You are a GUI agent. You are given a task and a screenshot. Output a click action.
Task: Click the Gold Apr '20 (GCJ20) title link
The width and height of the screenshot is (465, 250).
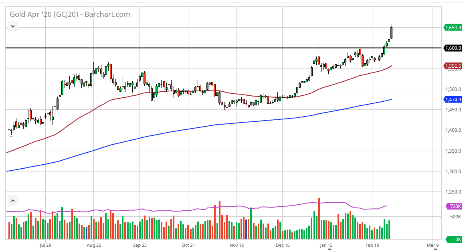tap(43, 14)
